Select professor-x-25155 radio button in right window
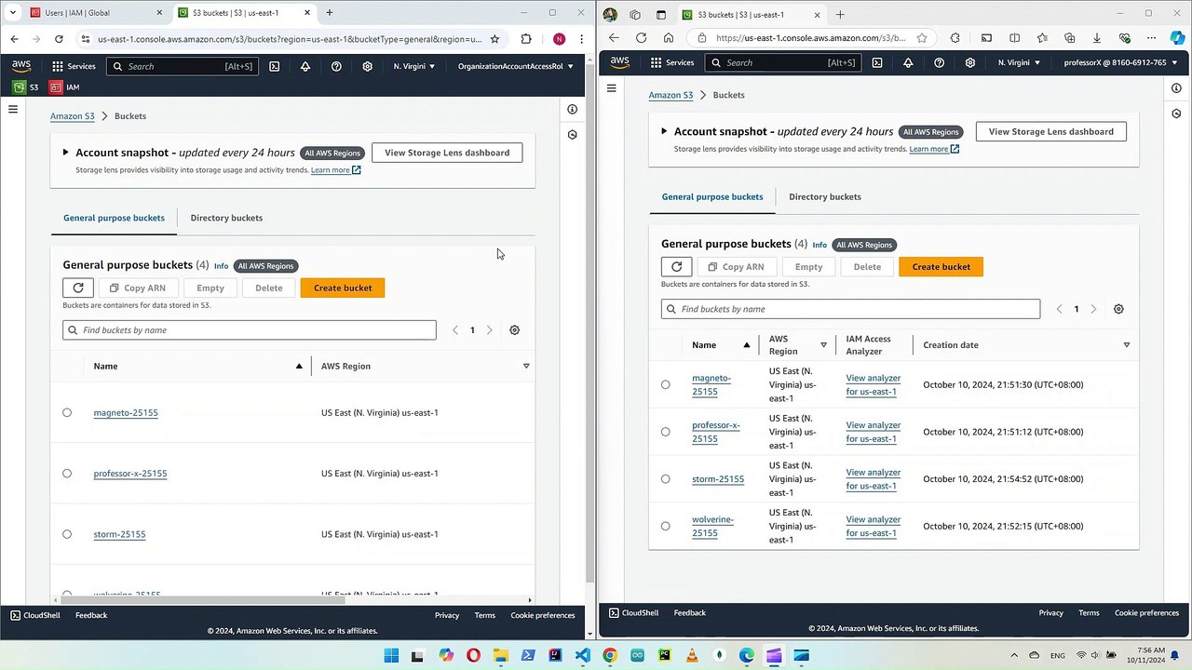 665,432
